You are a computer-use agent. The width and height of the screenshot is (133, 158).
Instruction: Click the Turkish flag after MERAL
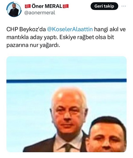(x=66, y=6)
